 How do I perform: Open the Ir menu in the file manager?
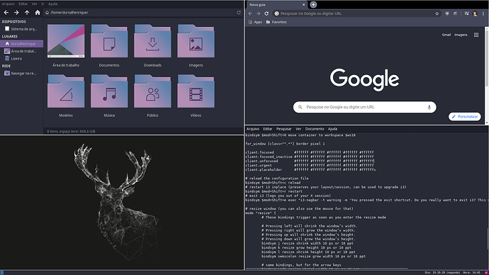(x=43, y=4)
